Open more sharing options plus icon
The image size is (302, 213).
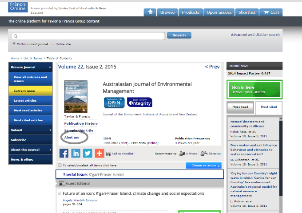[99, 153]
